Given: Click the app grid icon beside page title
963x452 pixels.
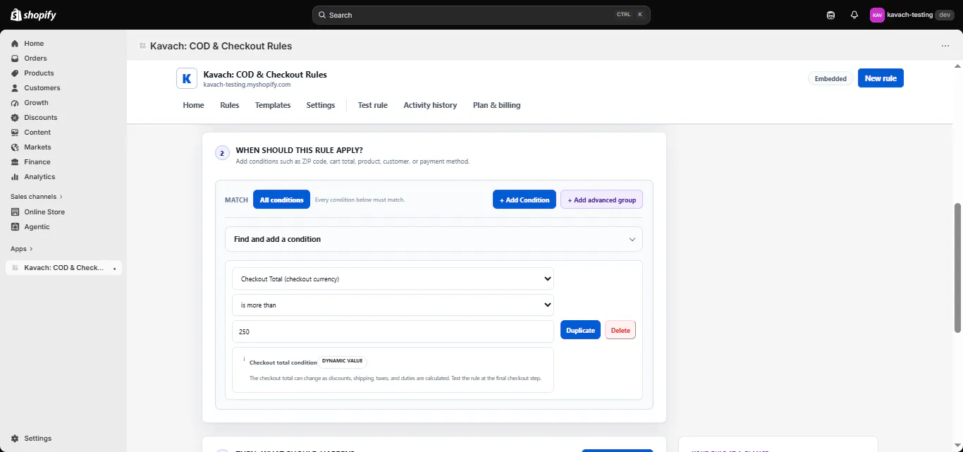Looking at the screenshot, I should click(143, 46).
